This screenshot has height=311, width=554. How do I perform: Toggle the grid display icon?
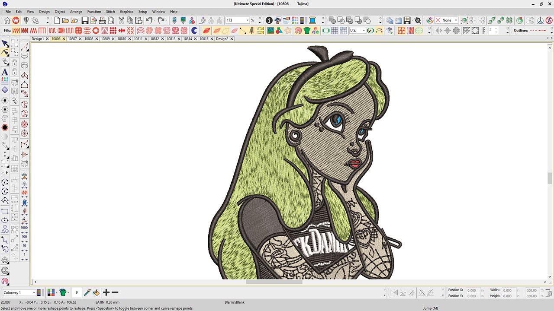(x=335, y=31)
